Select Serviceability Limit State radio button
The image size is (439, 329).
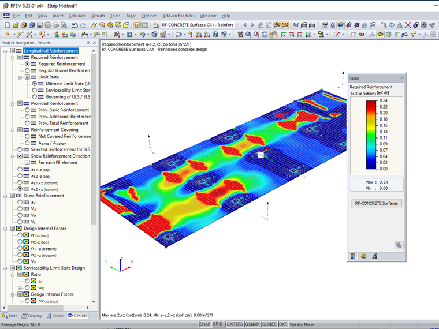click(x=35, y=90)
